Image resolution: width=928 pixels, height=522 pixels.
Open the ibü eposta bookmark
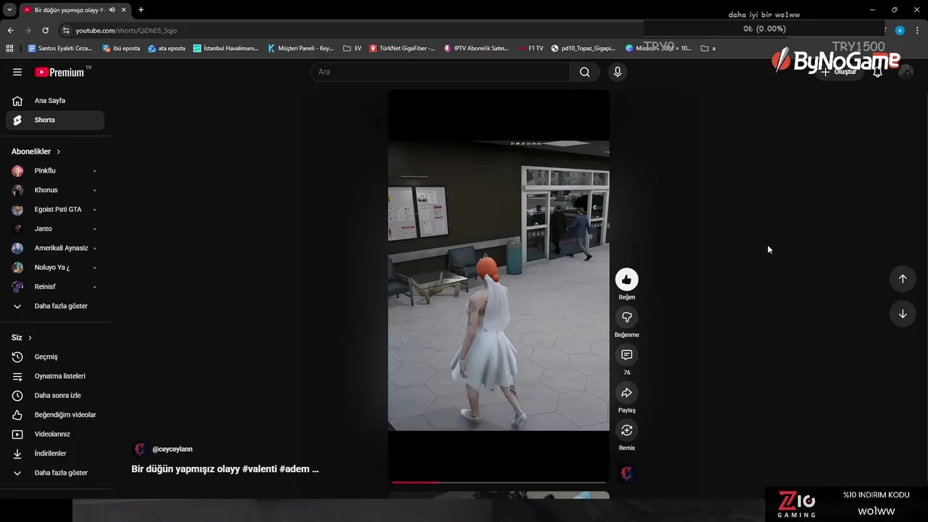point(121,49)
